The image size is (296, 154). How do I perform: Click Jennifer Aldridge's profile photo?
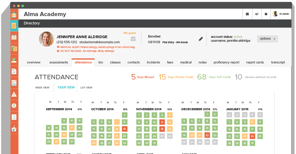coord(46,39)
